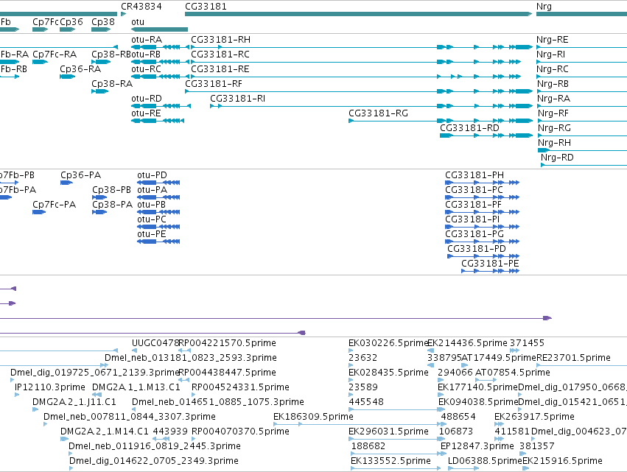Click protein otu-PD label

coord(152,175)
